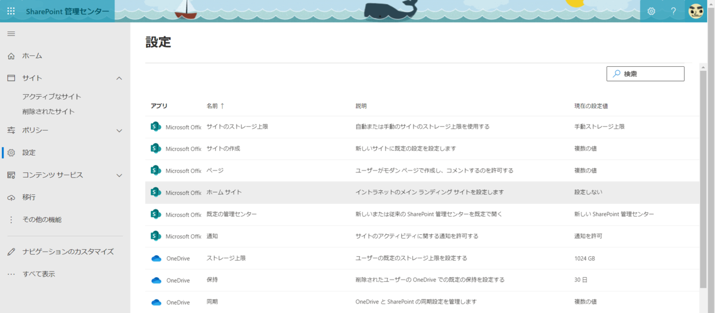Collapse the navigation hamburger menu
The width and height of the screenshot is (715, 313).
(x=11, y=33)
